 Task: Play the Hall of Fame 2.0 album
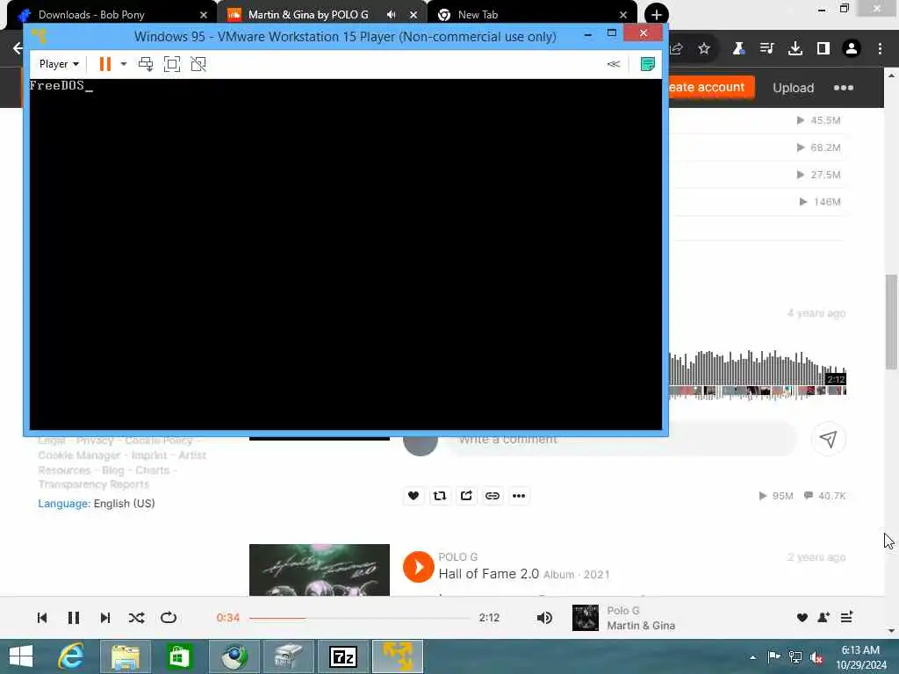pos(419,567)
